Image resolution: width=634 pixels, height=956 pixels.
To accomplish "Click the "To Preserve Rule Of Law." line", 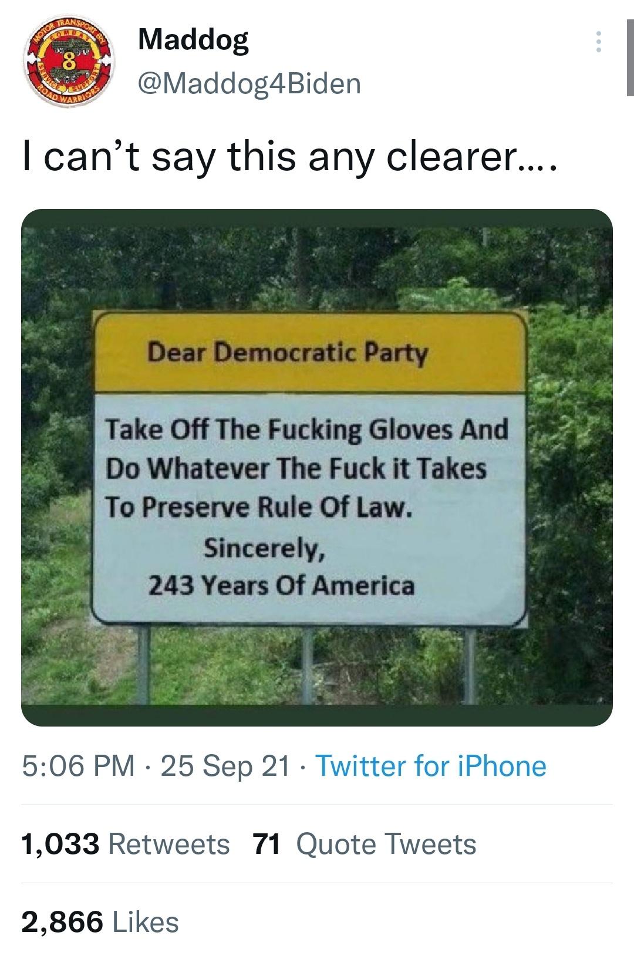I will [x=258, y=508].
